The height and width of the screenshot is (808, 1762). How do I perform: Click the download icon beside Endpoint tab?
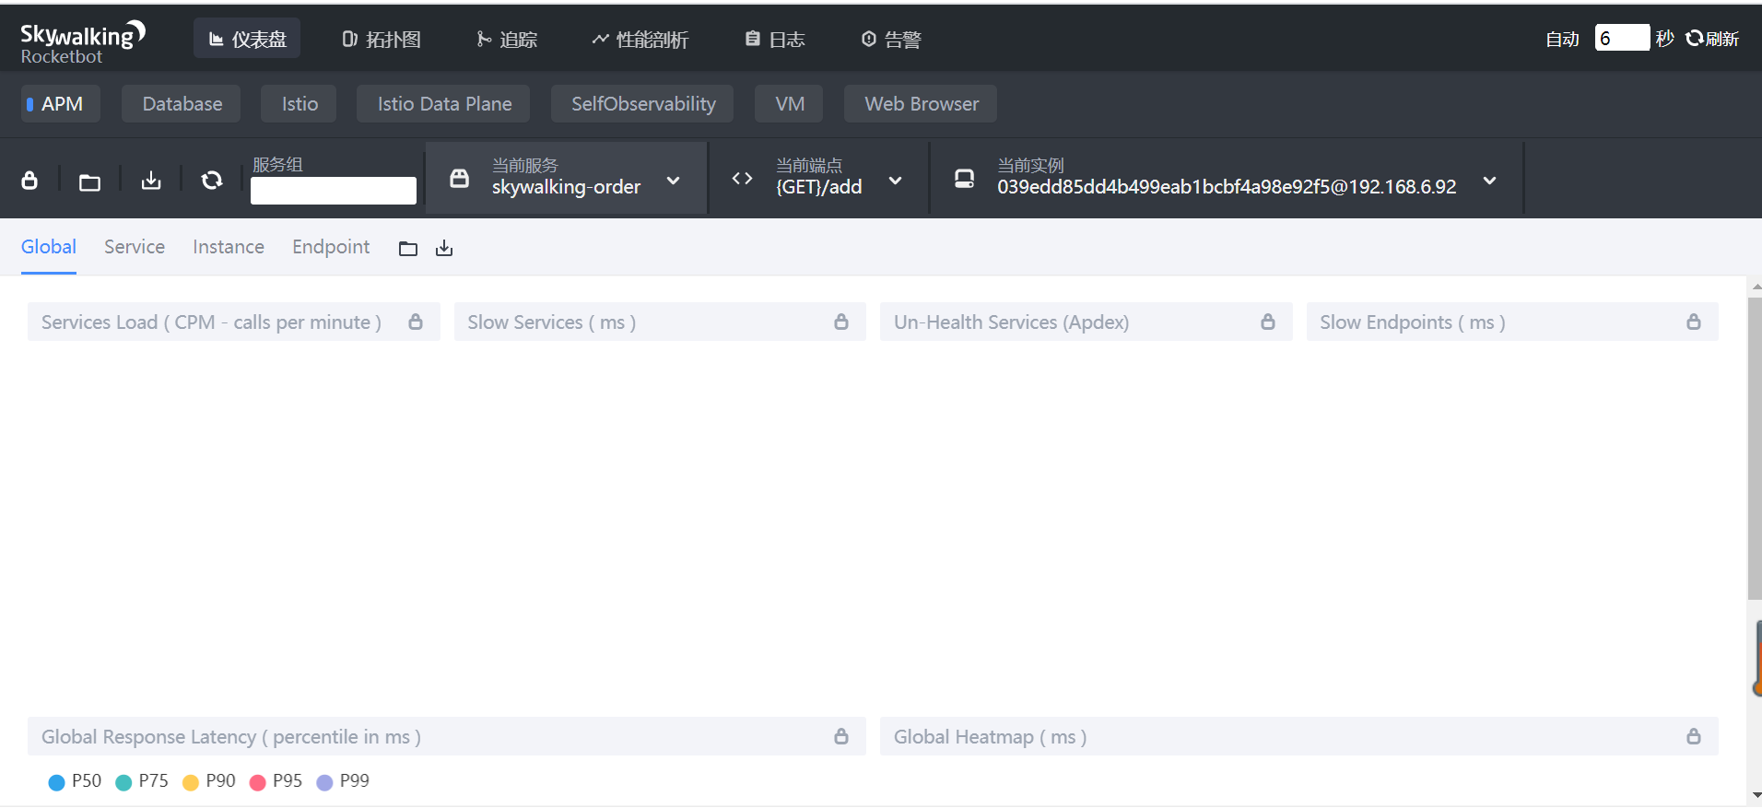click(444, 248)
